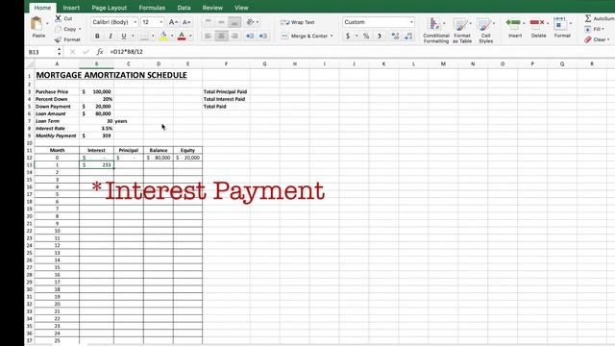This screenshot has height=346, width=615.
Task: Switch to the Formulas tab
Action: tap(152, 8)
